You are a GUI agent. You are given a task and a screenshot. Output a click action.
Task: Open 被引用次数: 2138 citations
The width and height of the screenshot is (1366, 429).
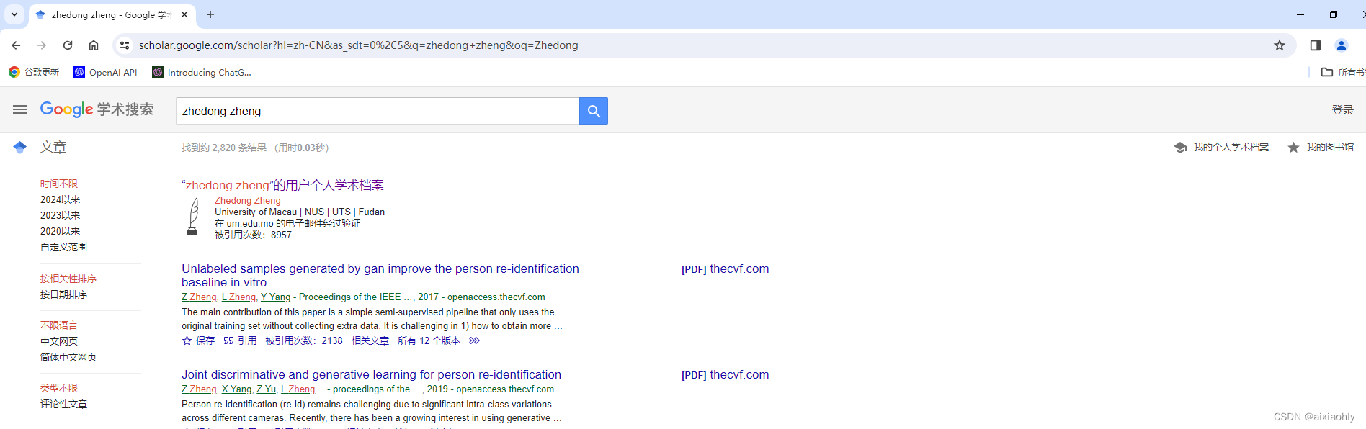[x=304, y=340]
